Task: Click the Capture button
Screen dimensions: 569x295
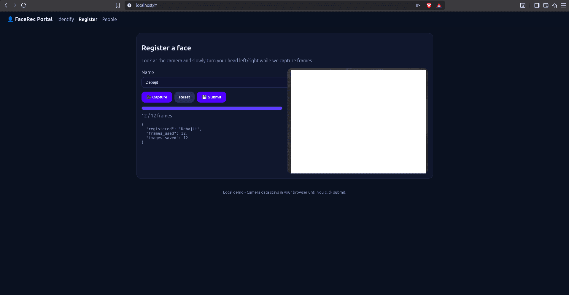Action: pyautogui.click(x=157, y=97)
